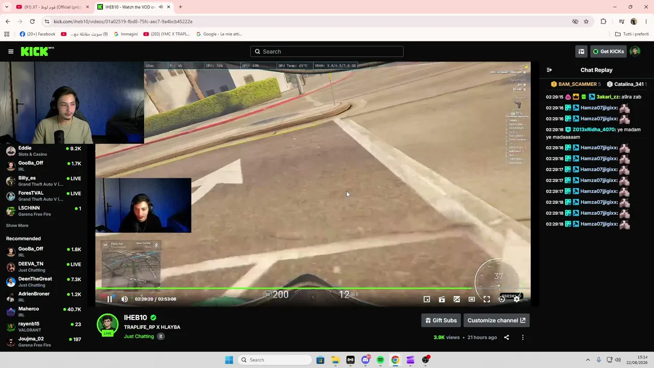The width and height of the screenshot is (654, 368).
Task: Open Chrome apps grid in bookmarks bar
Action: coord(7,34)
